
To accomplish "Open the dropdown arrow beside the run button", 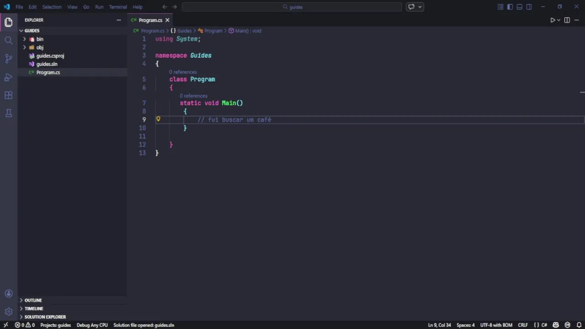I will pos(558,20).
